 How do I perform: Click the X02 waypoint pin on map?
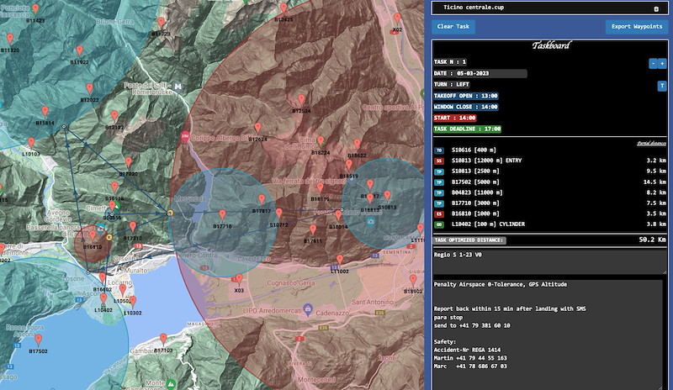pos(397,18)
